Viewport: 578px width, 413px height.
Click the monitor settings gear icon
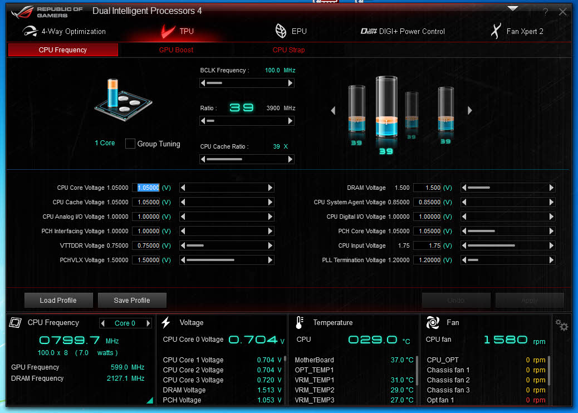pos(562,325)
